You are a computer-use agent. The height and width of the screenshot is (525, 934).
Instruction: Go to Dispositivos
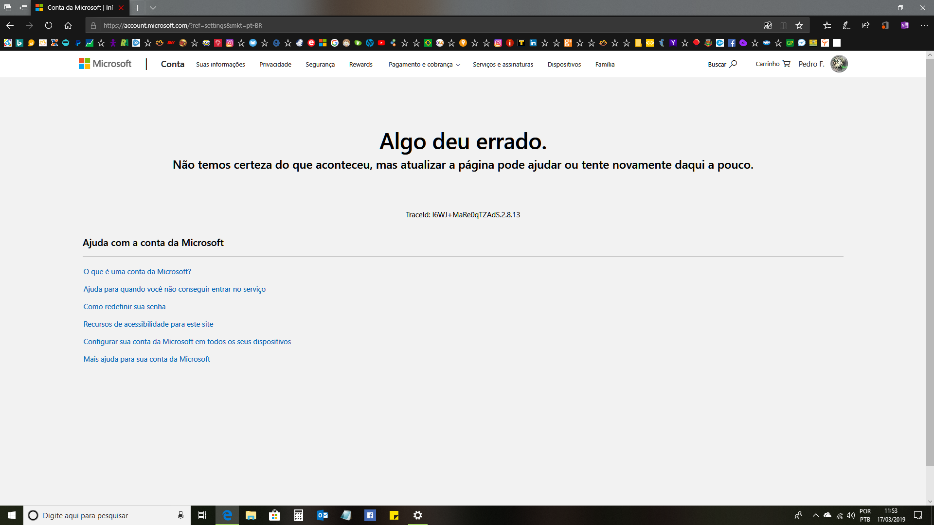564,64
